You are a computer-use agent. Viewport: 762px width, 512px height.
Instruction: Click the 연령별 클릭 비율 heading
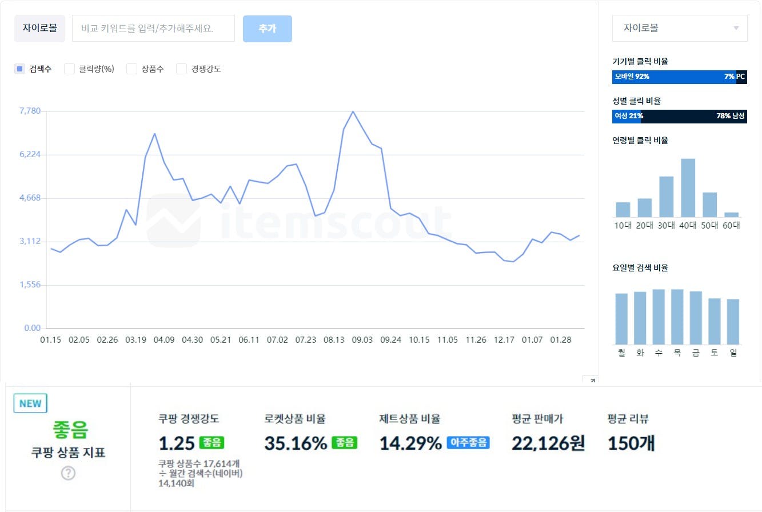pos(640,140)
